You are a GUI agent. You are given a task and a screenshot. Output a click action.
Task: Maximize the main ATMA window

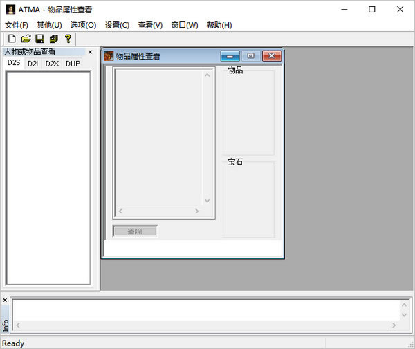click(x=372, y=10)
